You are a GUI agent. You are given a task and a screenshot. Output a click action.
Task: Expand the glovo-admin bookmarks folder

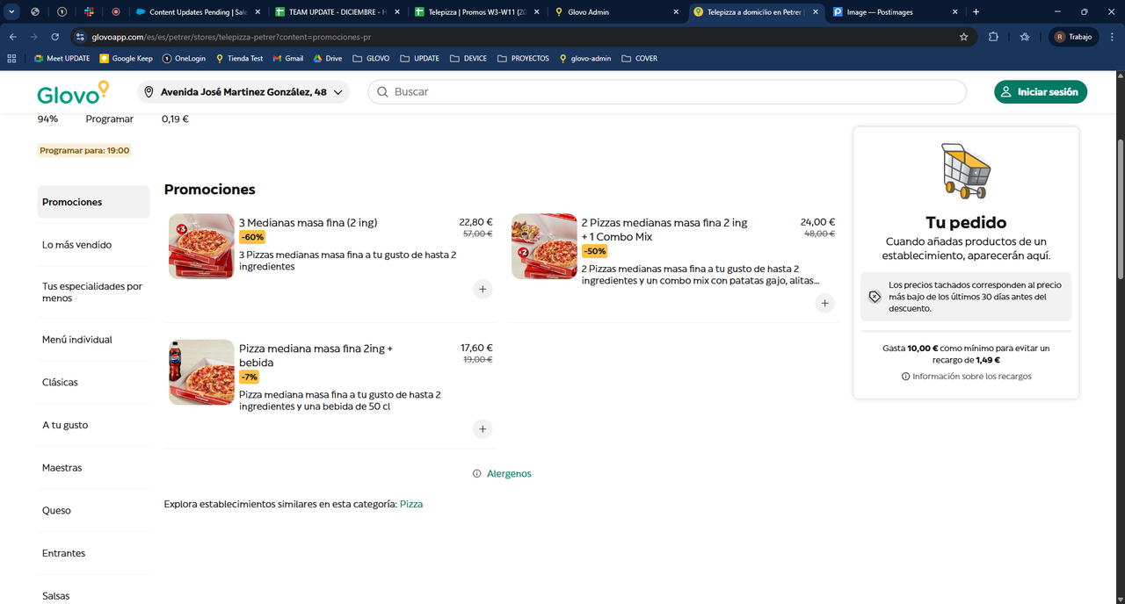click(x=584, y=59)
